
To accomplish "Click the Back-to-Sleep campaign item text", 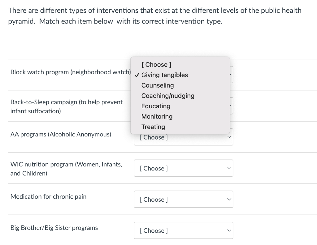I will coord(67,106).
